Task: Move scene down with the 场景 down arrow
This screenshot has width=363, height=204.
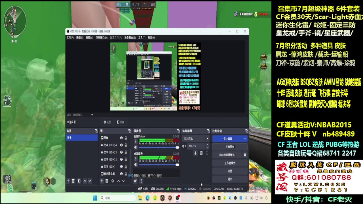Action: pyautogui.click(x=90, y=181)
